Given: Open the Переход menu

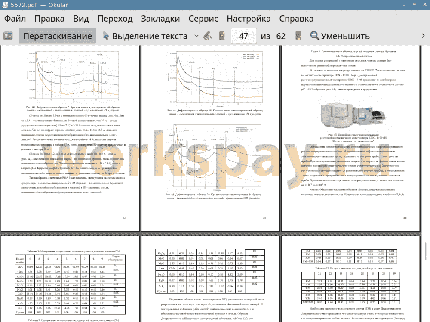Looking at the screenshot, I should point(115,19).
